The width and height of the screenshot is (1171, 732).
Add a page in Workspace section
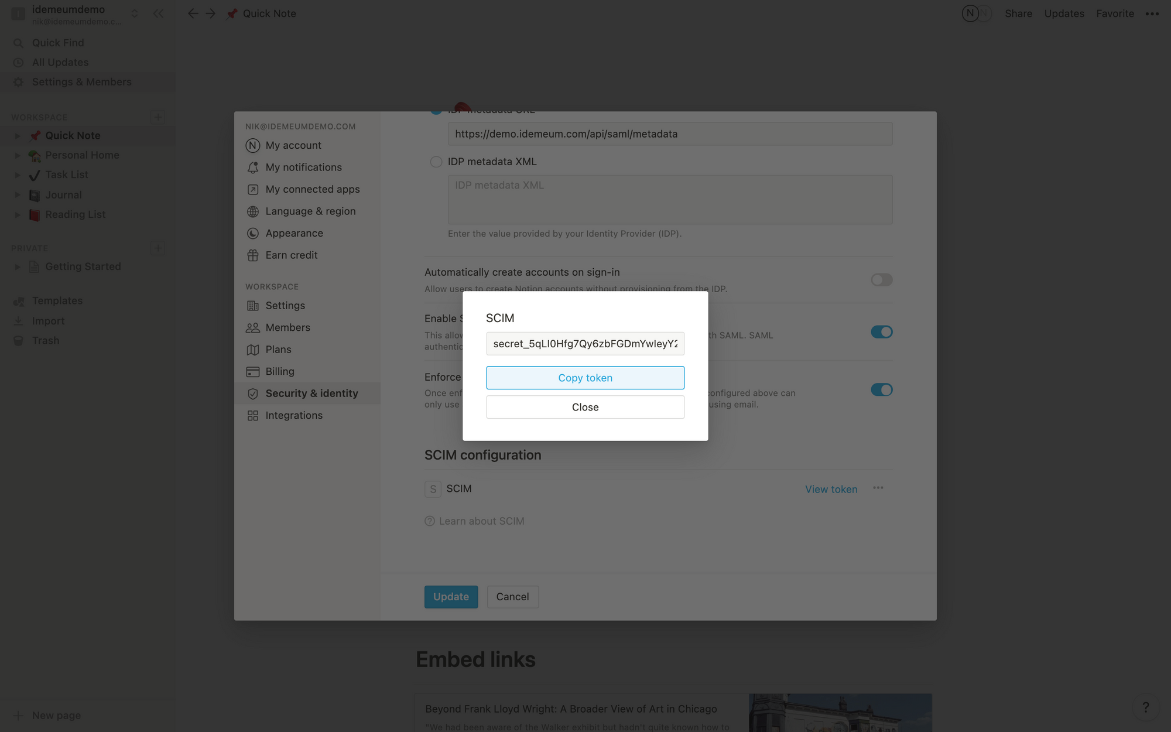(x=157, y=117)
